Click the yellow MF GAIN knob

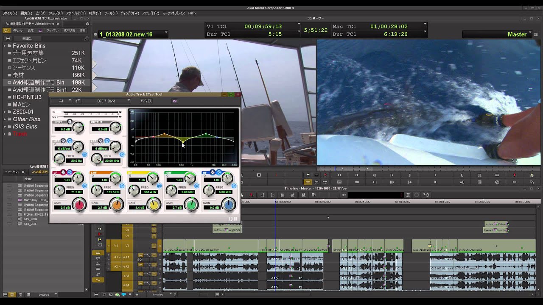tap(154, 205)
